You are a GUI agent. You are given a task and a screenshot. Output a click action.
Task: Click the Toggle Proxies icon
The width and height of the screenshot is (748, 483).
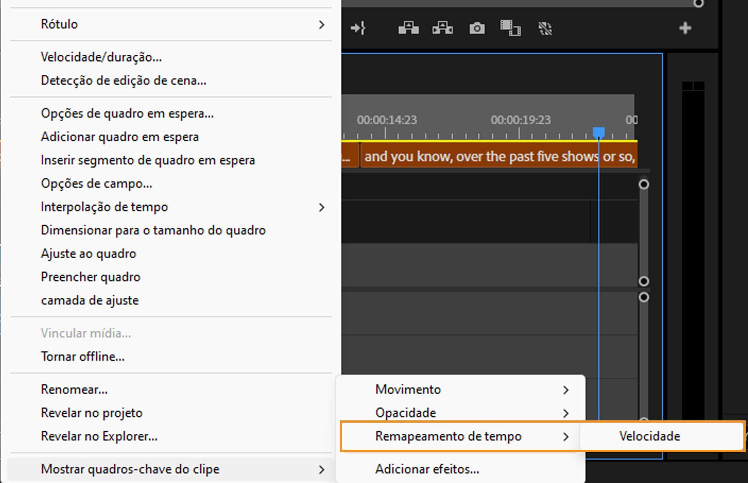click(545, 29)
